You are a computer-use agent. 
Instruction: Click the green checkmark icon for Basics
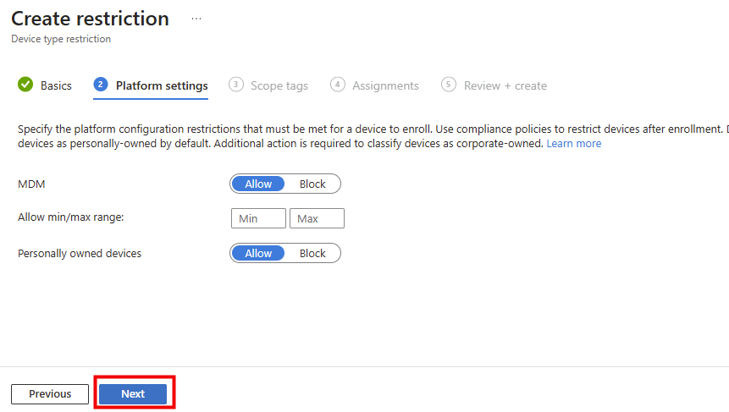(25, 85)
